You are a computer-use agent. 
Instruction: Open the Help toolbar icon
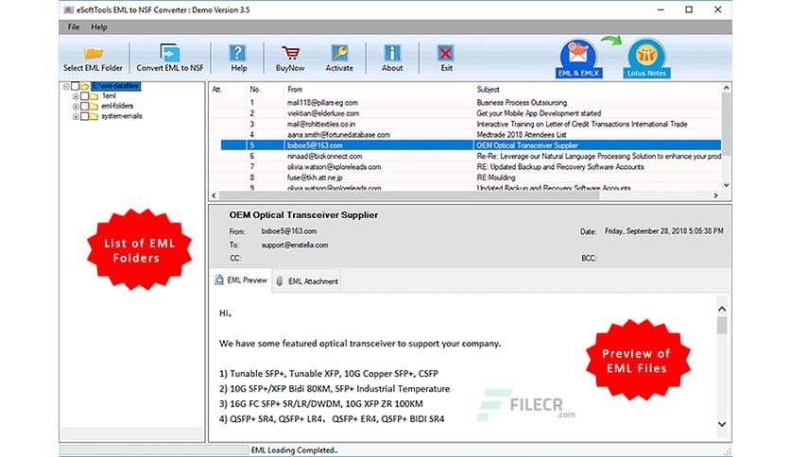tap(238, 53)
